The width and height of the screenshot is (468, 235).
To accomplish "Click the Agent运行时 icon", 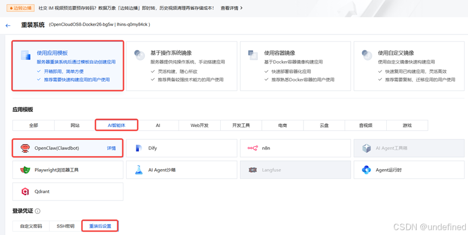I will pyautogui.click(x=366, y=170).
